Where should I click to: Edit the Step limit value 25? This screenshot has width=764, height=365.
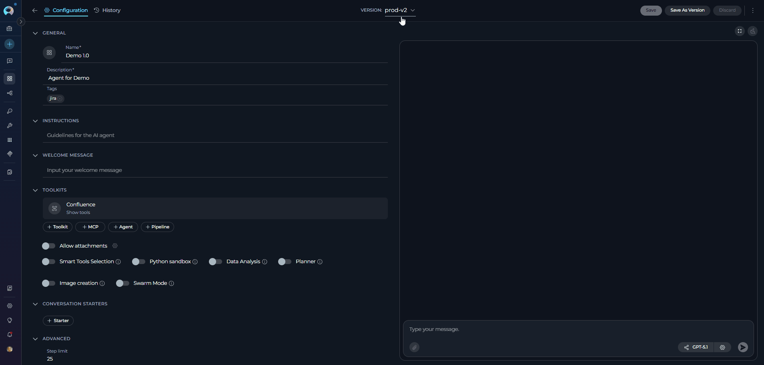(50, 359)
